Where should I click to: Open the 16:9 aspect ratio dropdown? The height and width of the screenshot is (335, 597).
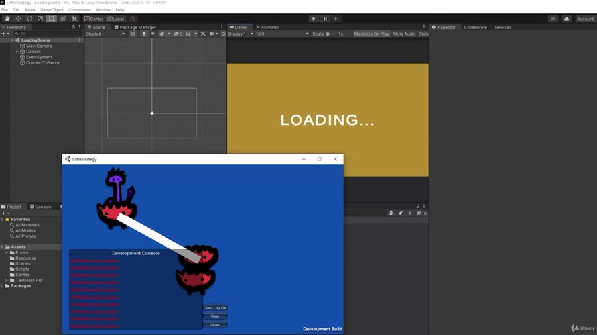[282, 34]
